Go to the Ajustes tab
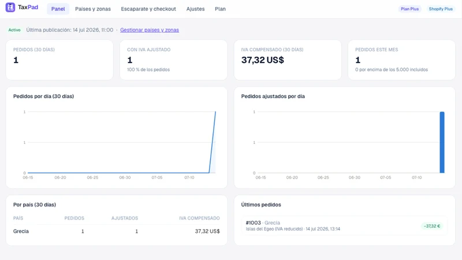The width and height of the screenshot is (462, 260). [x=195, y=9]
